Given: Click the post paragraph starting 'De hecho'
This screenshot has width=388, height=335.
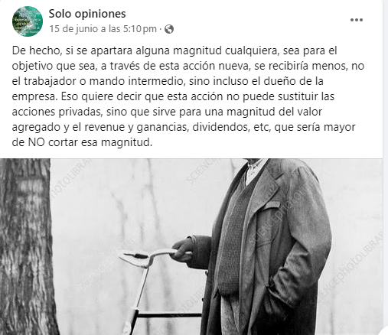Looking at the screenshot, I should tap(188, 96).
